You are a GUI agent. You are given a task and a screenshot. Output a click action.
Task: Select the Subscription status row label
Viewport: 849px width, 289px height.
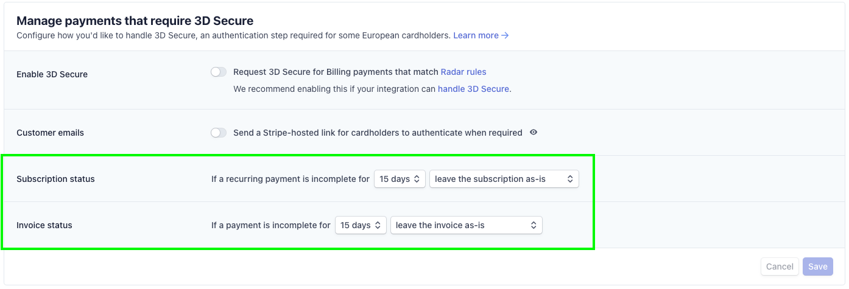pyautogui.click(x=55, y=179)
